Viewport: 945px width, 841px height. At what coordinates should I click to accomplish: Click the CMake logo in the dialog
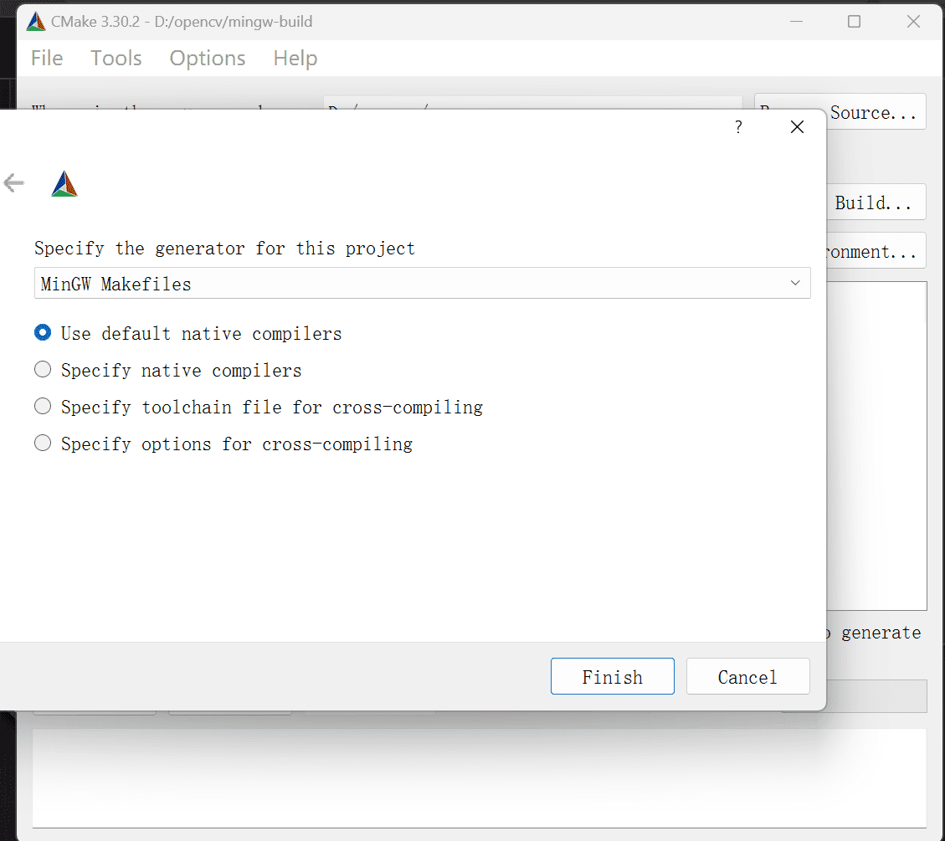click(64, 184)
